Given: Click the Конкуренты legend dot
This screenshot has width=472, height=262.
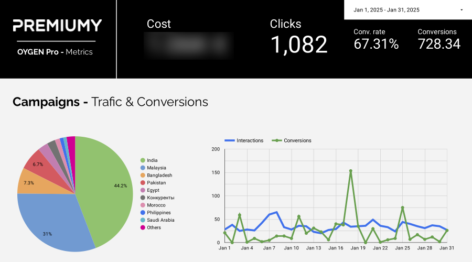Looking at the screenshot, I should pyautogui.click(x=143, y=198).
